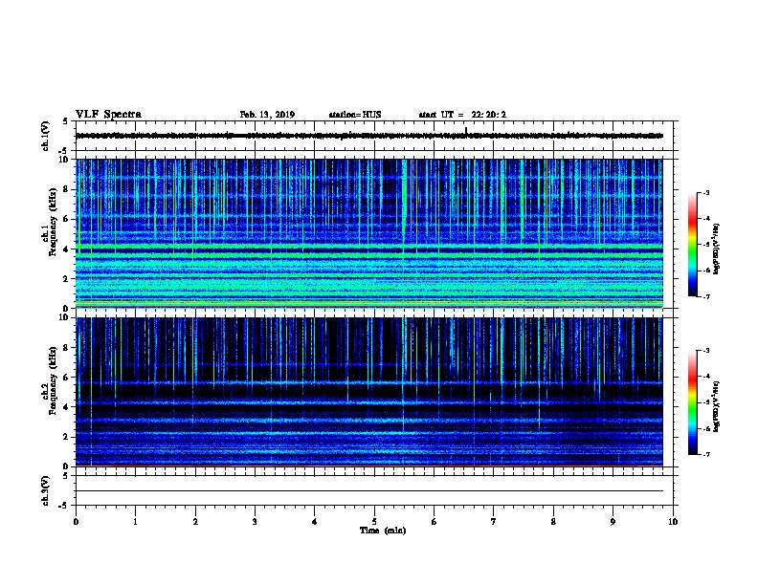The image size is (758, 585).
Task: Click the ch.1 spectrogram plot area
Action: click(x=369, y=233)
